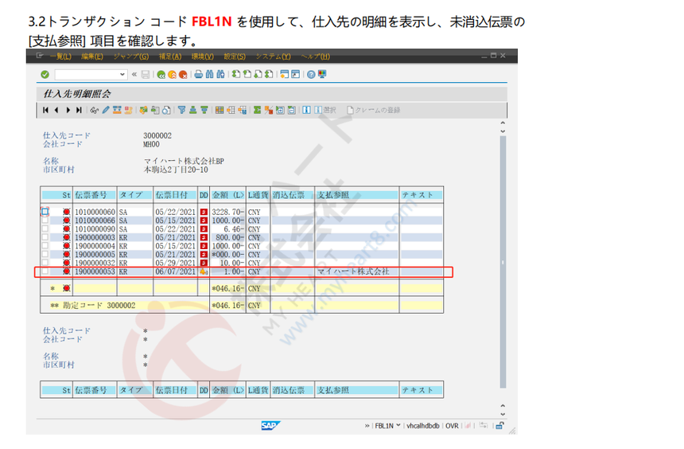
Task: Click the Generate Shortcut icon
Action: click(x=295, y=74)
